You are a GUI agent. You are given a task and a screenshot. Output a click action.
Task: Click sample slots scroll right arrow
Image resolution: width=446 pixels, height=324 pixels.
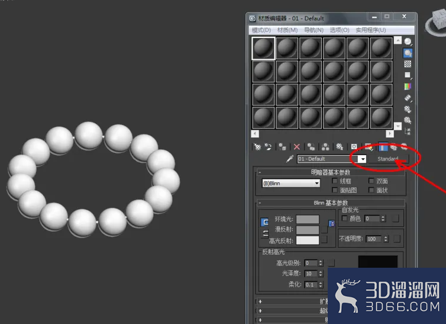pos(390,133)
